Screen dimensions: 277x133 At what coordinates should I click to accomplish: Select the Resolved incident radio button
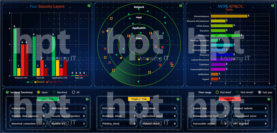[x=54, y=92]
